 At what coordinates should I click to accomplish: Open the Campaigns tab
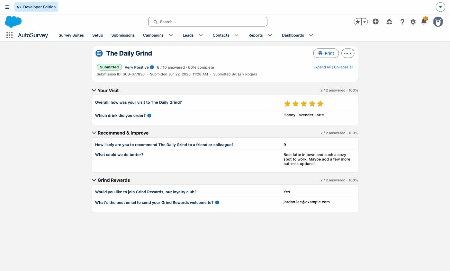click(x=153, y=35)
